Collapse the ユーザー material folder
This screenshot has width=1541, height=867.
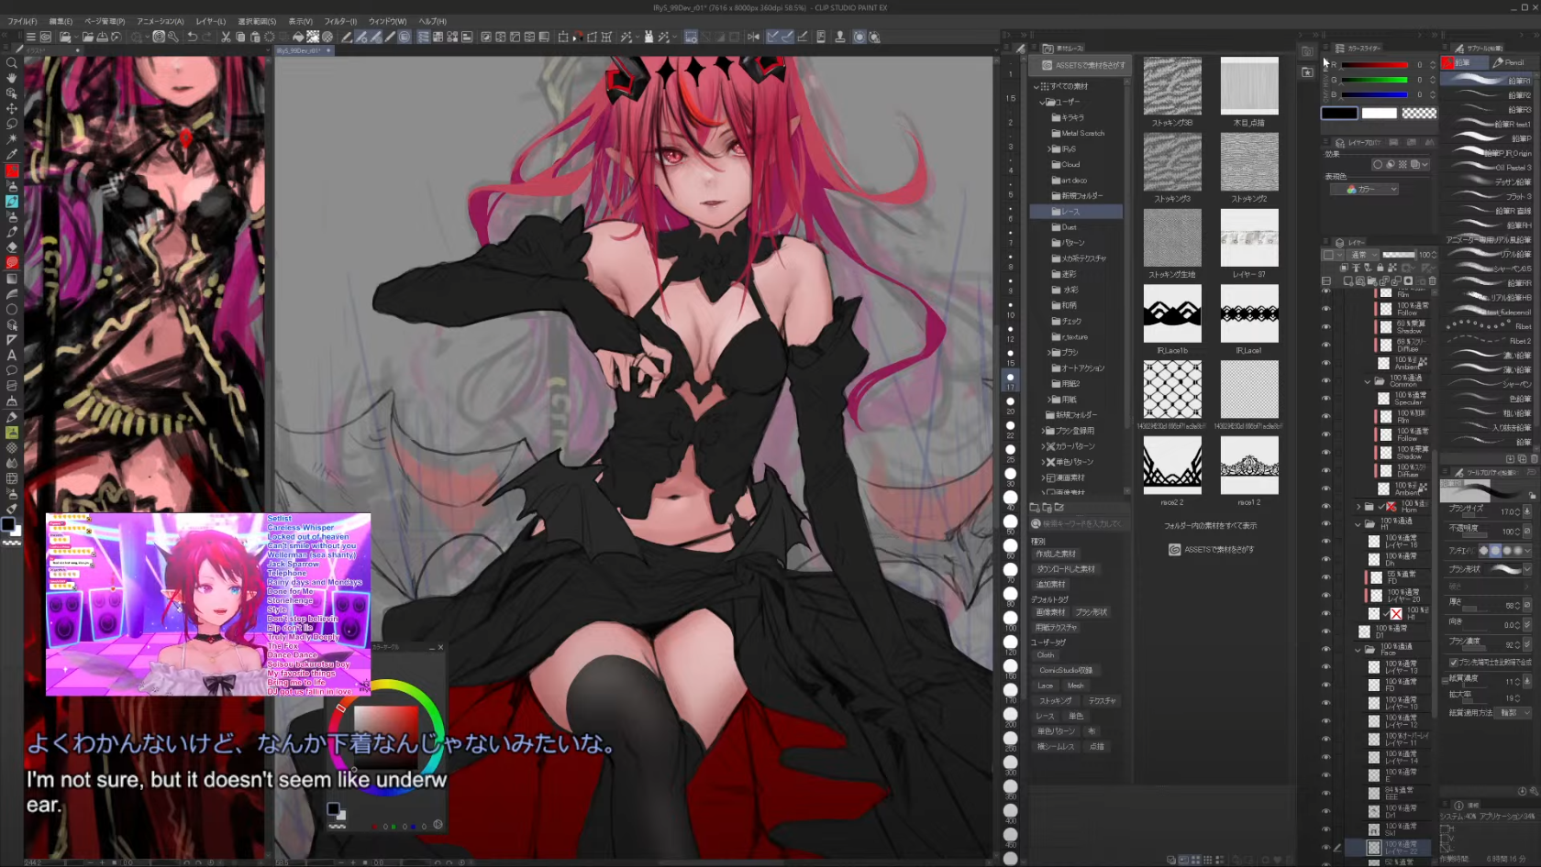point(1043,102)
